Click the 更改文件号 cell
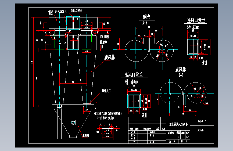The image size is (233, 151). [x=147, y=129]
